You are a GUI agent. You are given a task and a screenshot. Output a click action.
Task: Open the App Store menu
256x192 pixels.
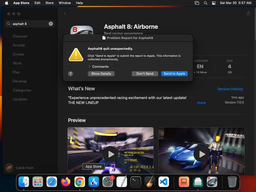[21, 3]
